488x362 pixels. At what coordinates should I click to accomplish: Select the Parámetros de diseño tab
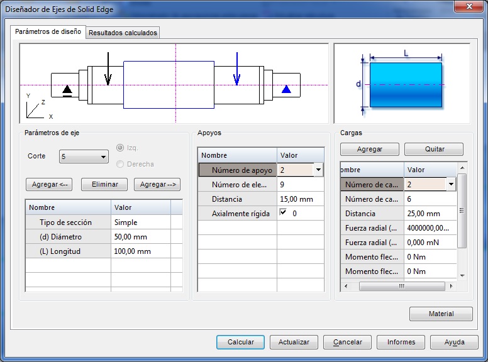tap(48, 31)
